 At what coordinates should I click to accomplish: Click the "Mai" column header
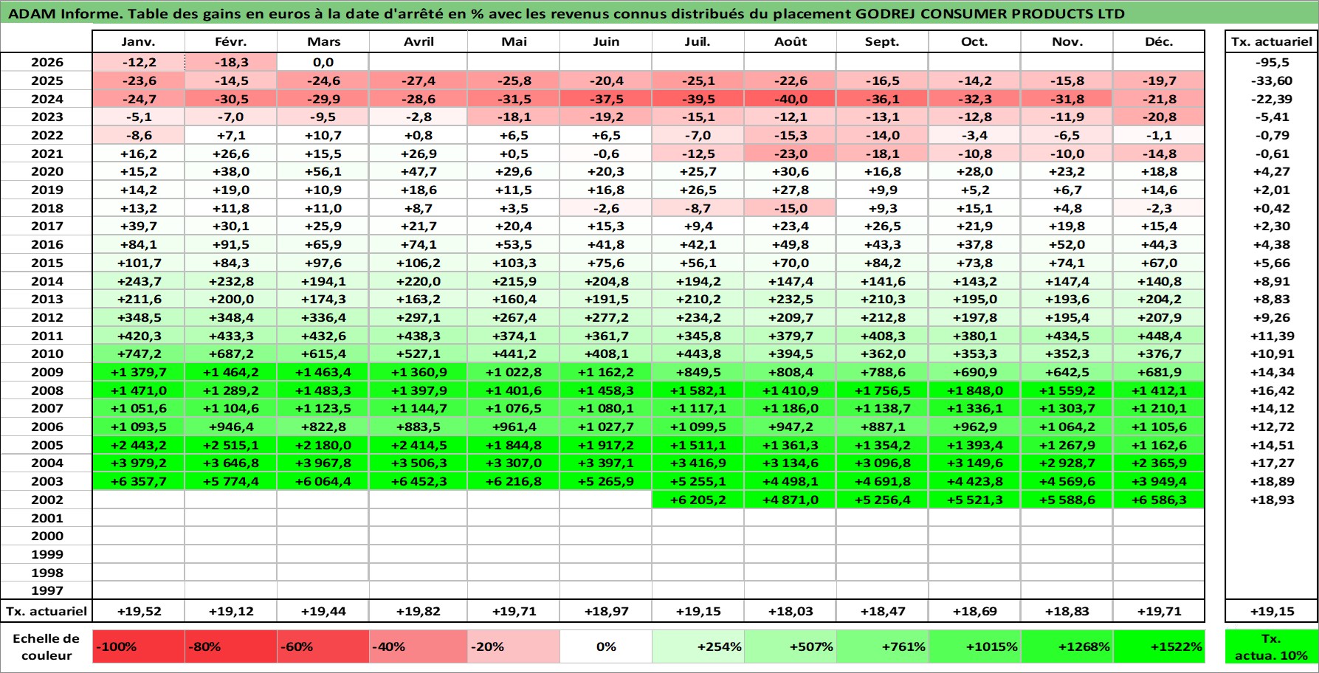(x=514, y=41)
